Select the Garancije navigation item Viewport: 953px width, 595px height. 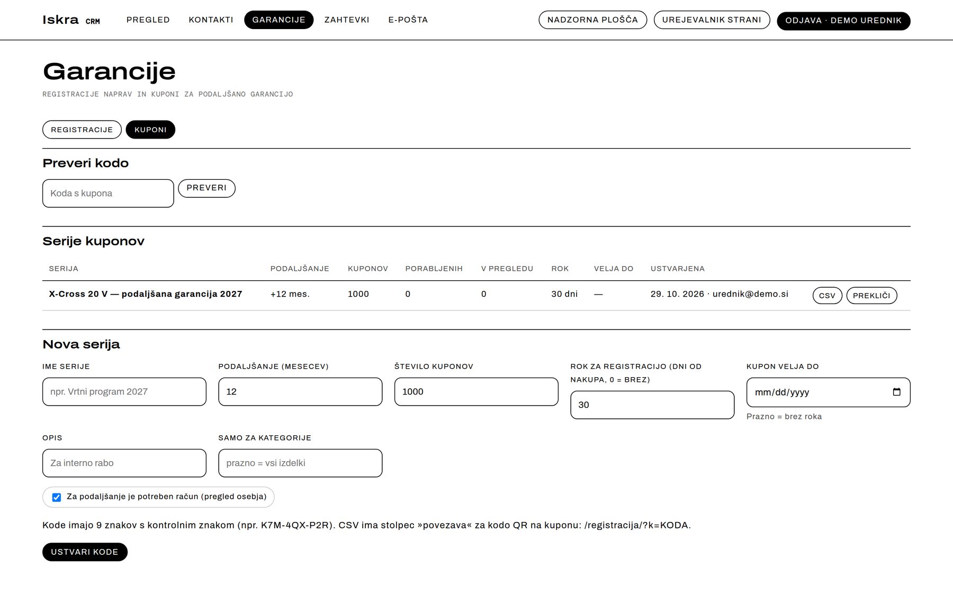click(x=278, y=20)
